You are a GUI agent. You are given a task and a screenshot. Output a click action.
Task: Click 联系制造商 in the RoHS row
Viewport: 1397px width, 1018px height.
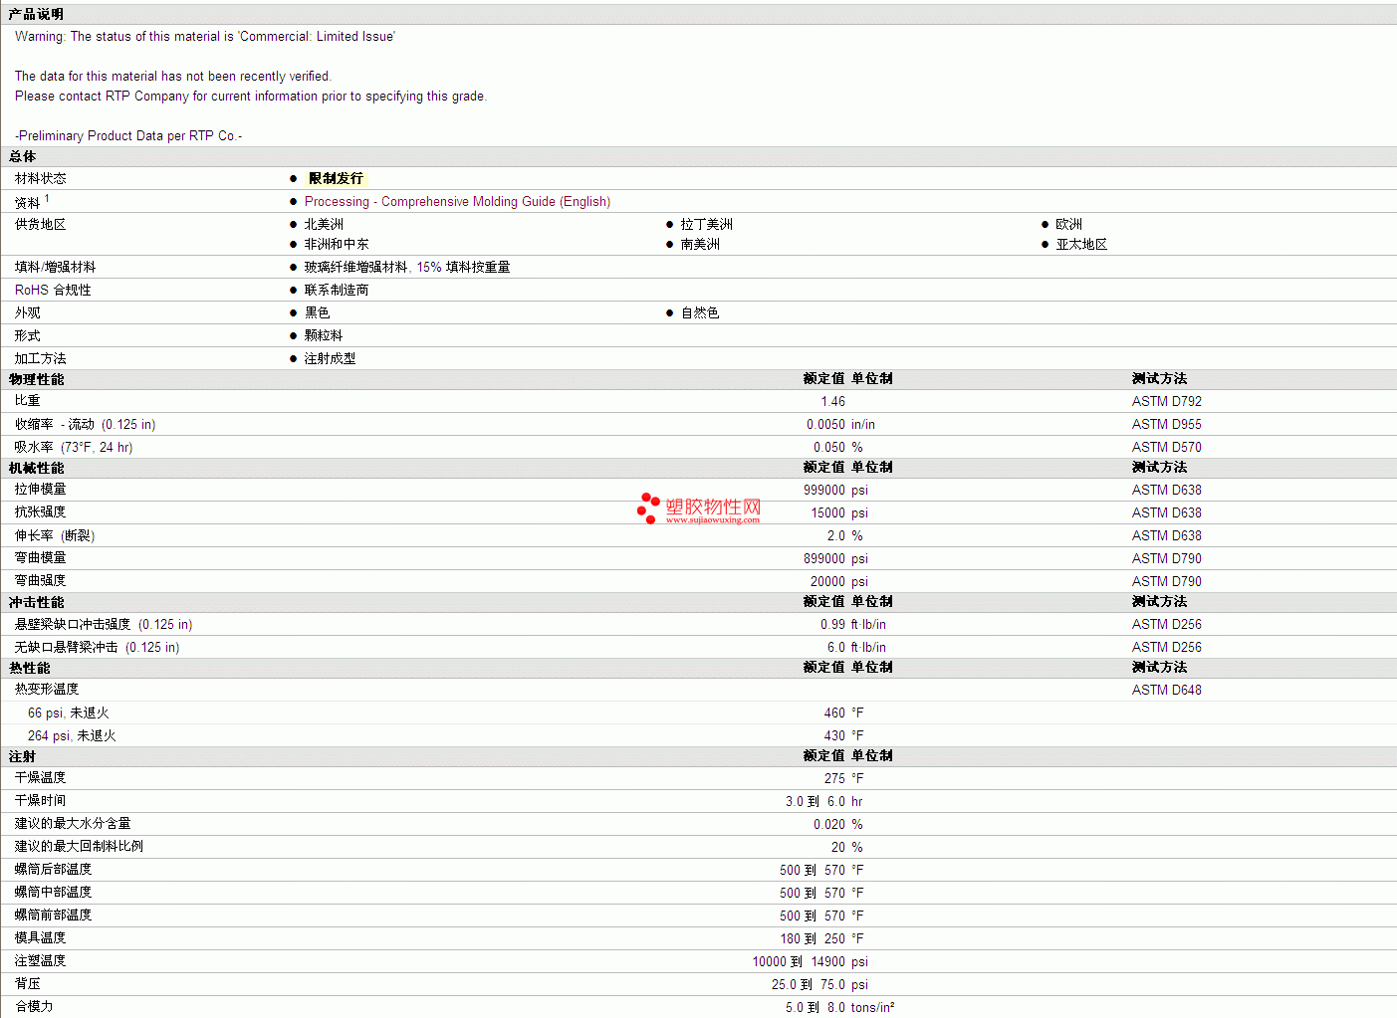tap(337, 290)
